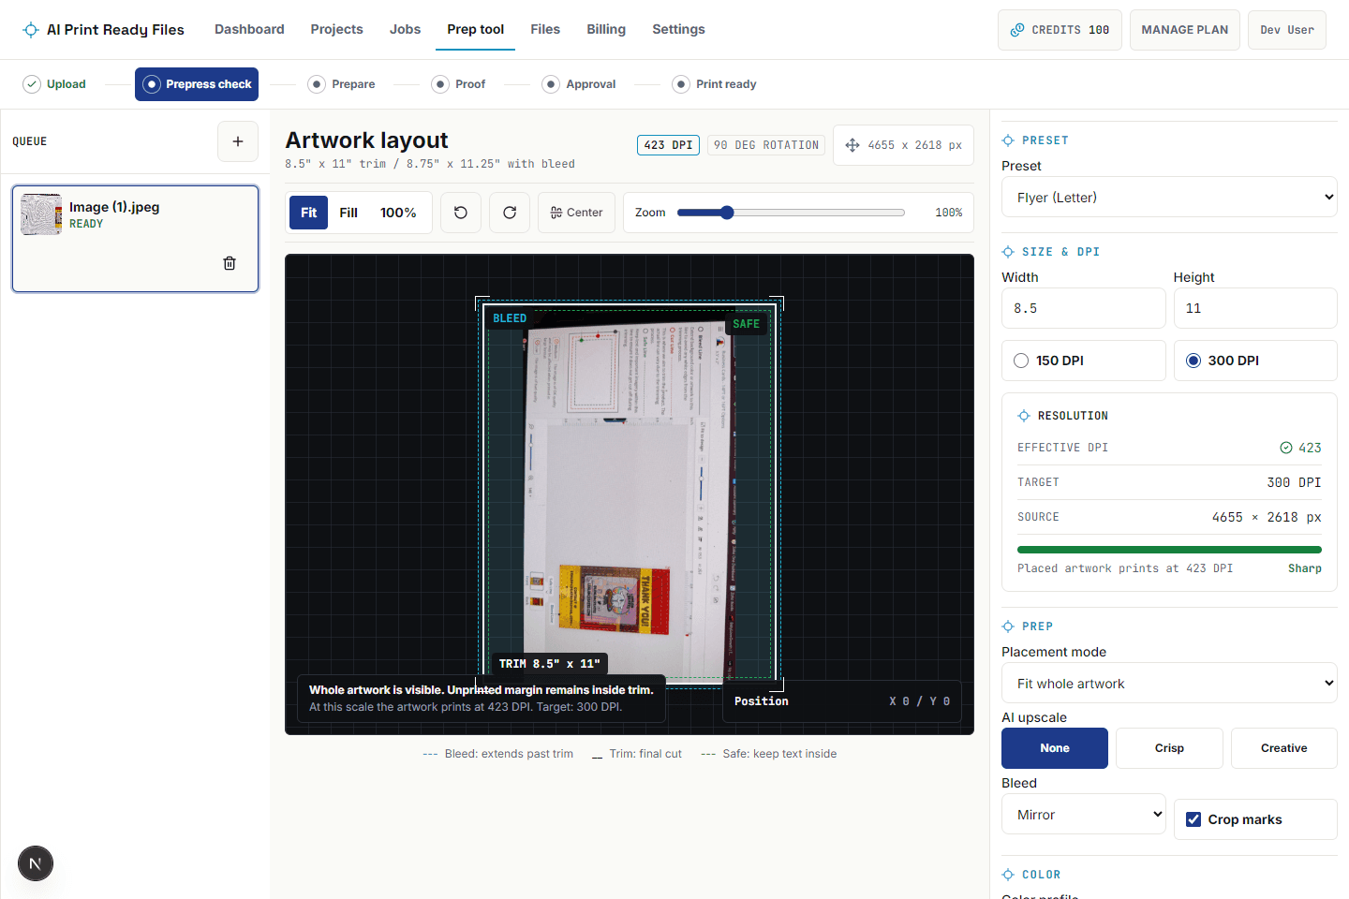This screenshot has width=1349, height=899.
Task: Click the Sharp status text
Action: pos(1305,568)
